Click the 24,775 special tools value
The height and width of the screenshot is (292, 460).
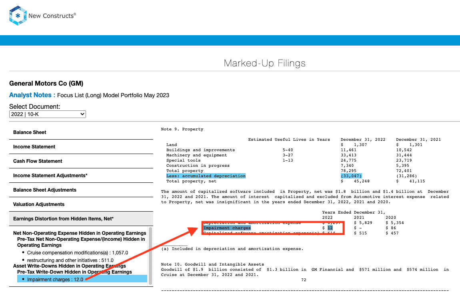click(348, 160)
